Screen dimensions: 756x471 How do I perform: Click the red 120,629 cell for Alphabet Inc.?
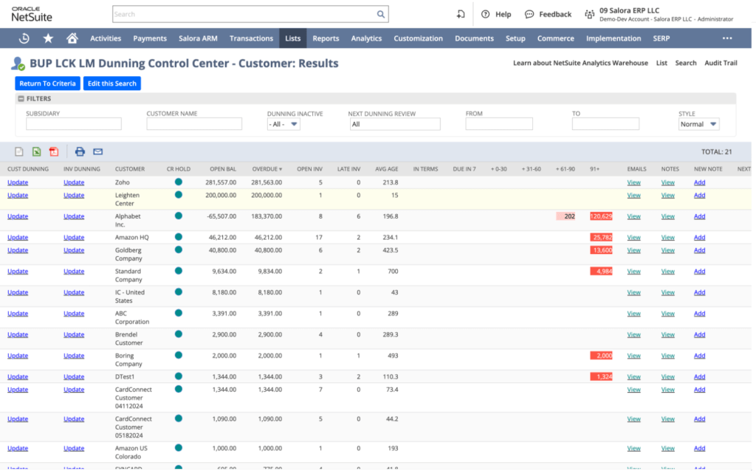pyautogui.click(x=601, y=216)
